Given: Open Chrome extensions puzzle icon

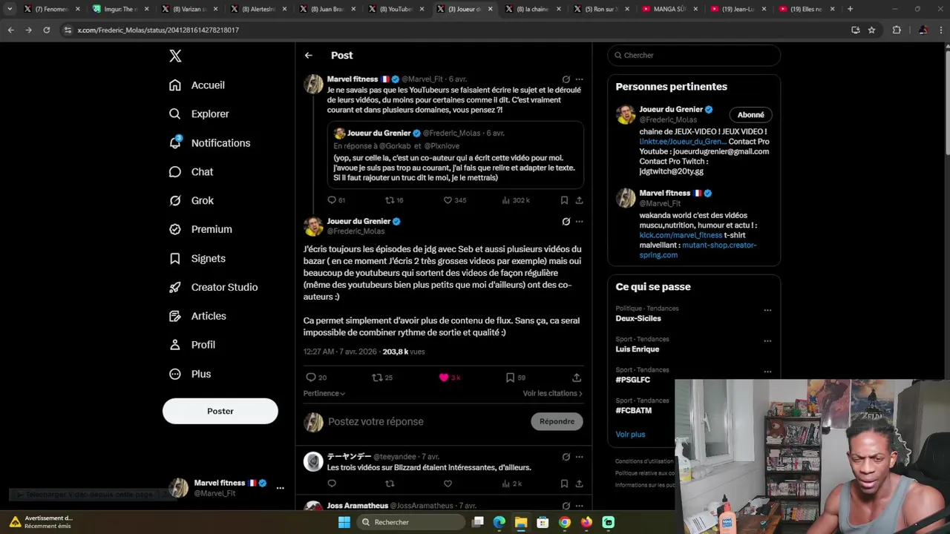Looking at the screenshot, I should (897, 30).
